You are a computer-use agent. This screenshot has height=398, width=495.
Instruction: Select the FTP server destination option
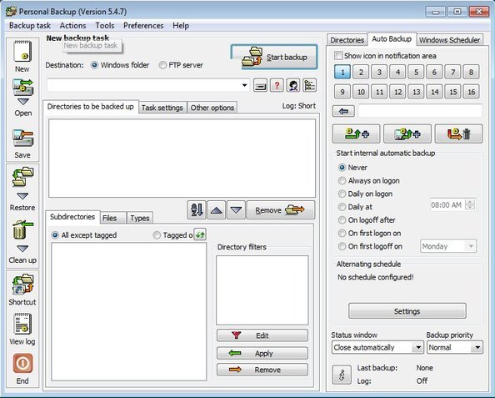point(162,65)
